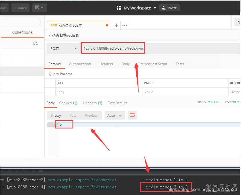
Task: Select the Params tab
Action: (x=54, y=64)
